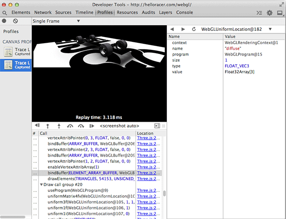This screenshot has height=219, width=286.
Task: Step to next call group
Action: point(81,126)
